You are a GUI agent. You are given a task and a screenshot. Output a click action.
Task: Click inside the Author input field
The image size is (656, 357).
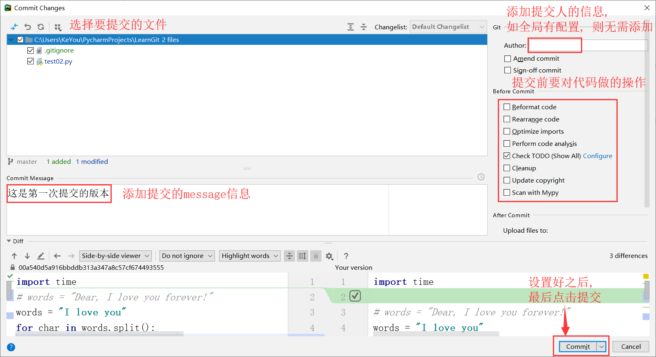(587, 45)
